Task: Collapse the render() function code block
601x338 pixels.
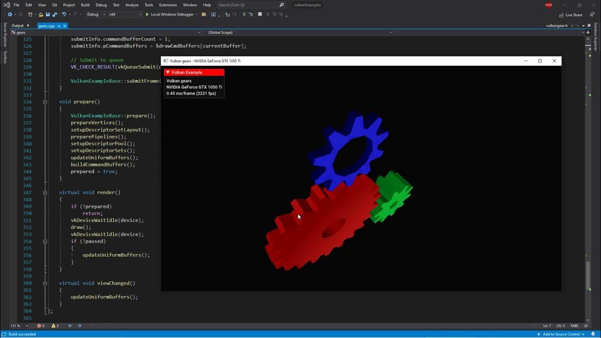Action: click(45, 192)
